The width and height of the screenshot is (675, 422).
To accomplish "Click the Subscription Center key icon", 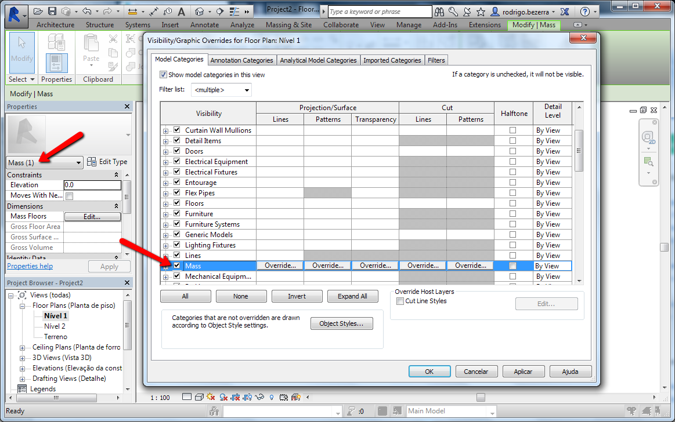I will [453, 12].
